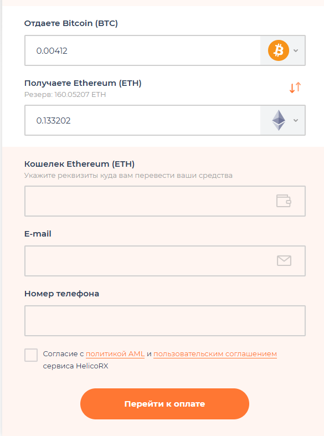The height and width of the screenshot is (436, 324).
Task: Click the 'Резерв: 160.05207 ETH' text
Action: 65,95
